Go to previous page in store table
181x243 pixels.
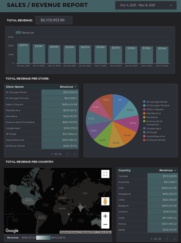[x=67, y=154]
